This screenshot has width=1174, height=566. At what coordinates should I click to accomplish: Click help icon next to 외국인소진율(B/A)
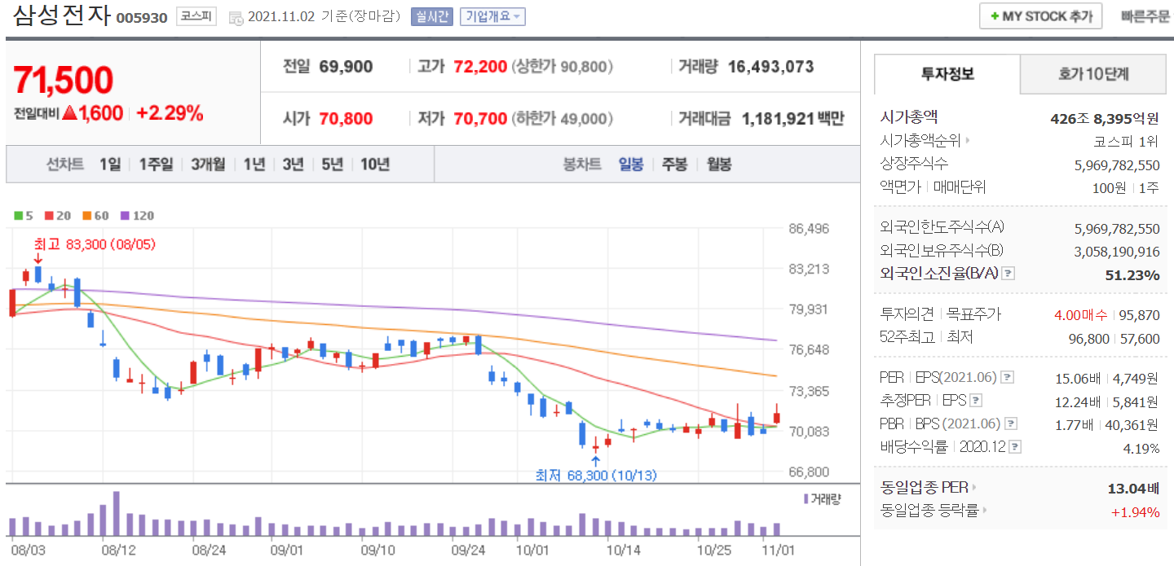click(1008, 274)
